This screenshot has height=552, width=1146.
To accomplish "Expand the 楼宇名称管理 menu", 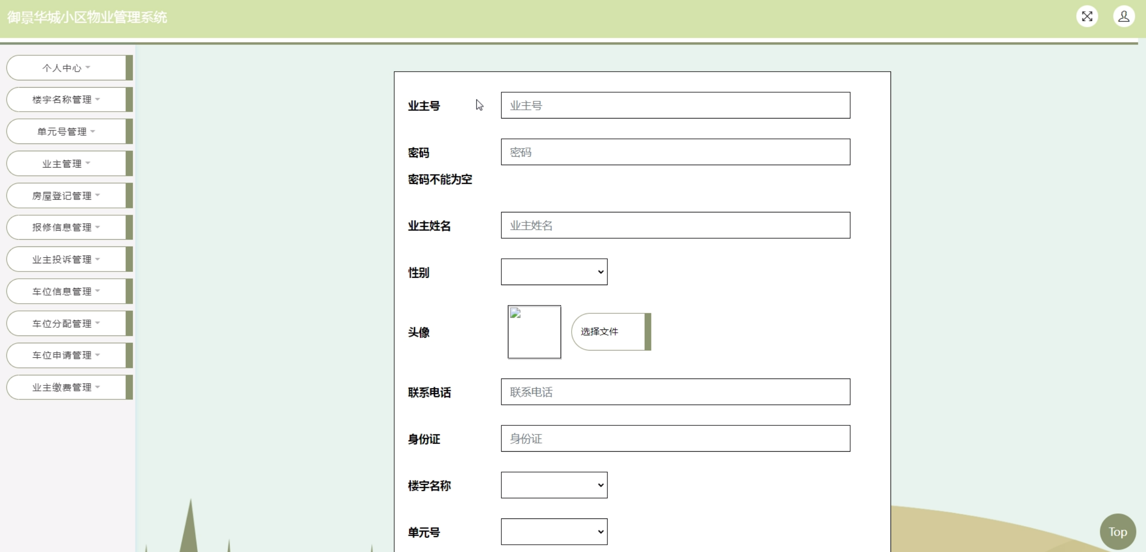I will 66,100.
